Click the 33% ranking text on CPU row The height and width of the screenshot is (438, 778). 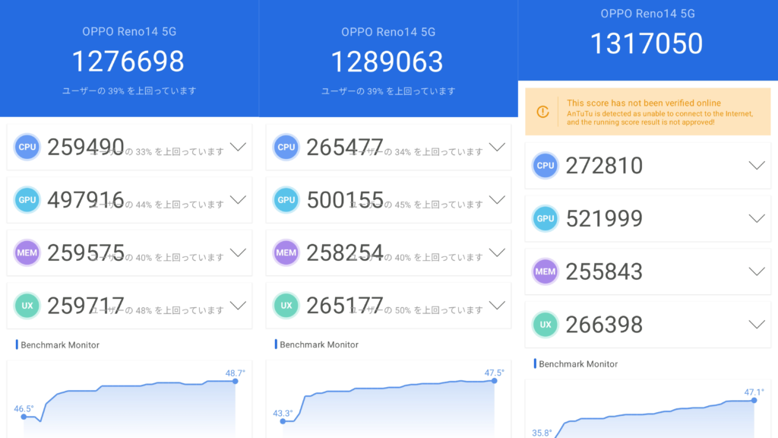pyautogui.click(x=157, y=152)
